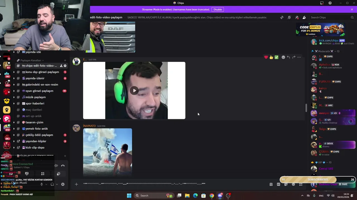React with heart emoji on message
This screenshot has height=200, width=357.
(266, 57)
